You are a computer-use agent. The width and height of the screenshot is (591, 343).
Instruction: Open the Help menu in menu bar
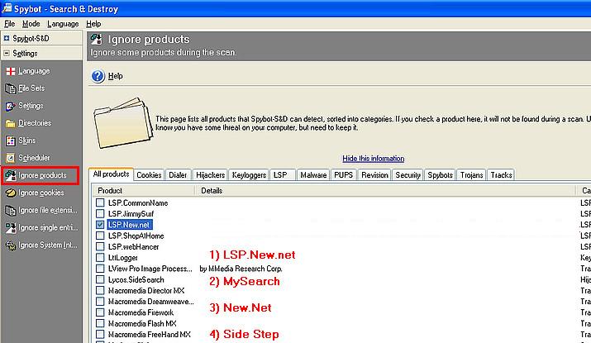93,24
